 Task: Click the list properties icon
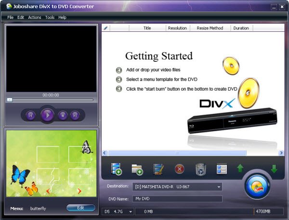point(222,169)
